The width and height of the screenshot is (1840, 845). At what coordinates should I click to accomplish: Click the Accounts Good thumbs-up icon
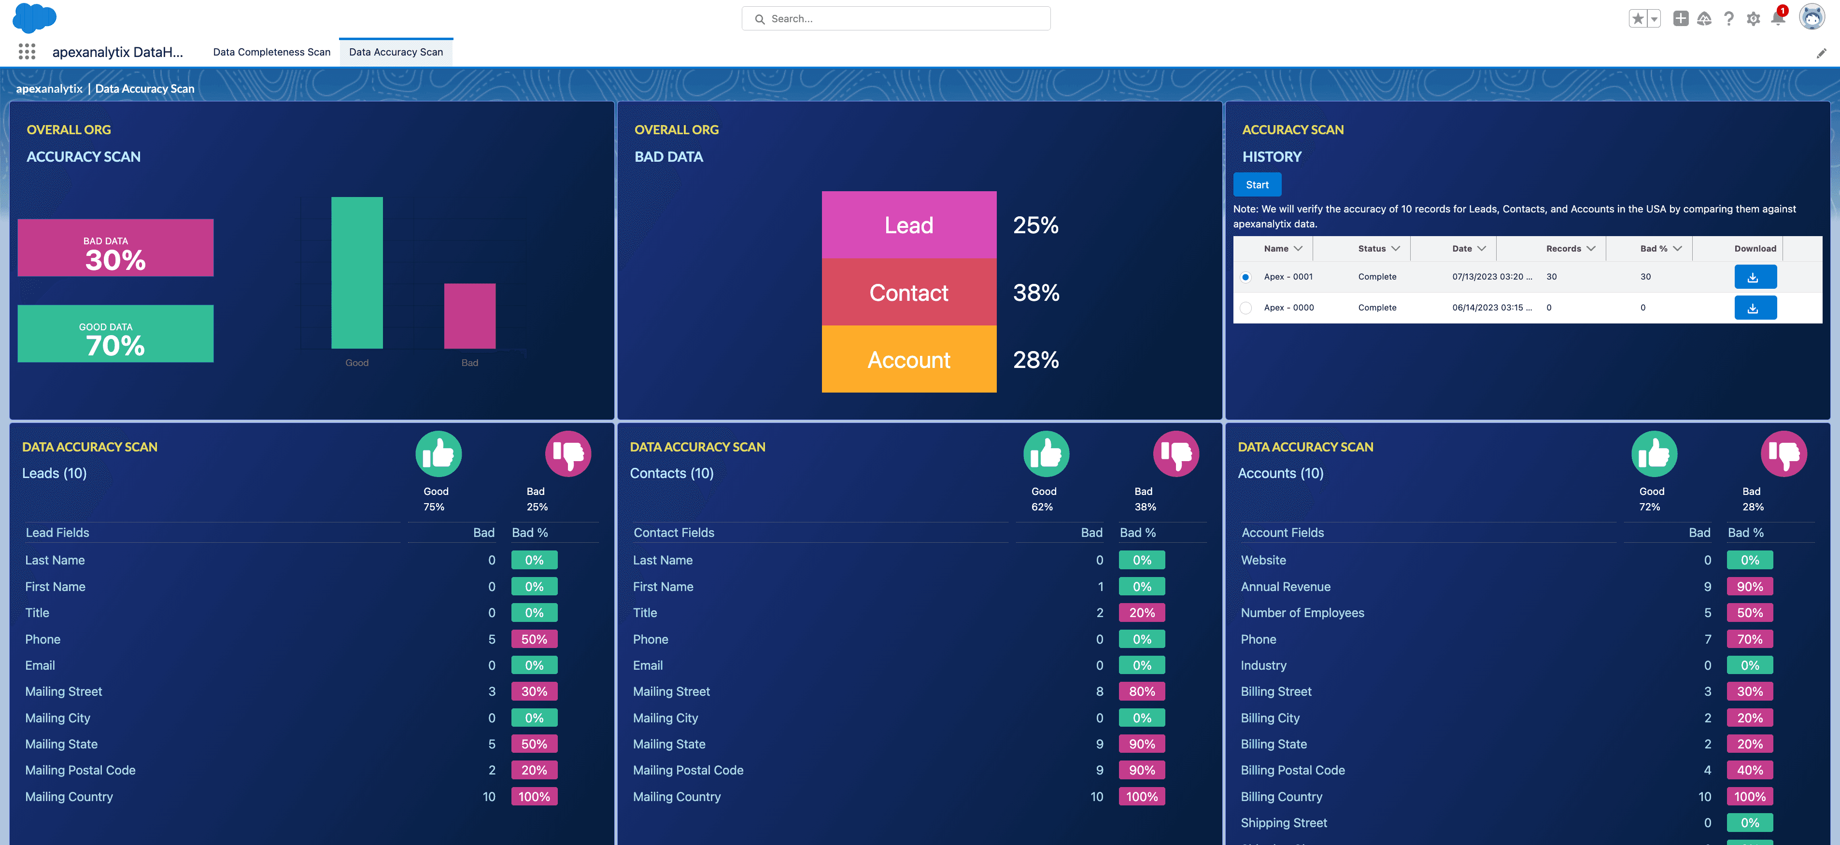[1654, 453]
